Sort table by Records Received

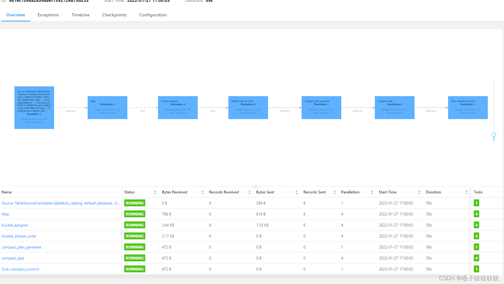point(249,192)
